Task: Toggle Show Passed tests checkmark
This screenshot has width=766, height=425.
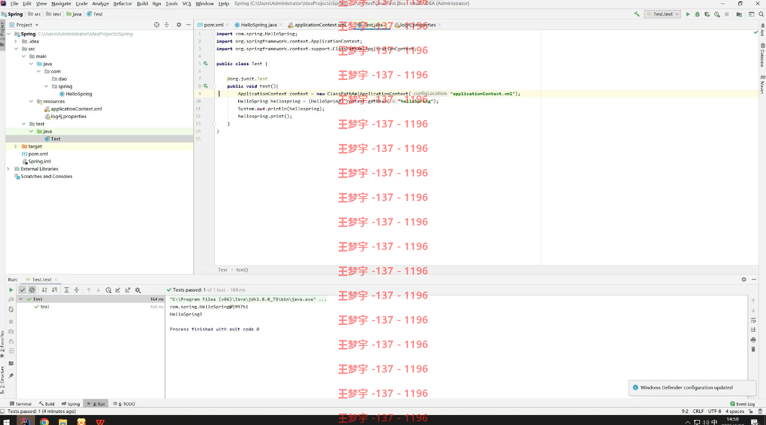Action: [22, 290]
